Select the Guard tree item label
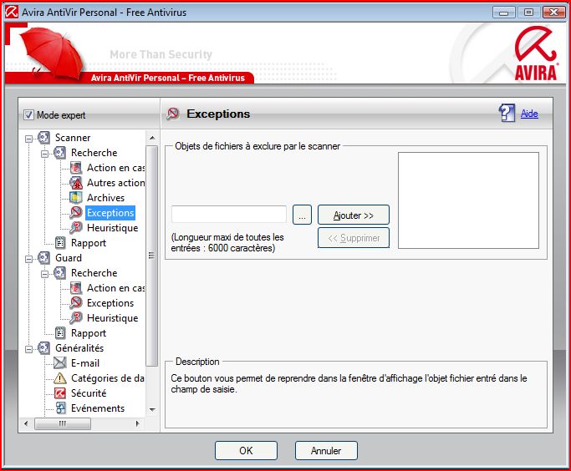Screen dimensions: 571x471 pyautogui.click(x=69, y=258)
